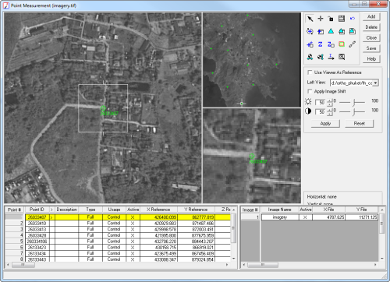This screenshot has width=390, height=282.
Task: Click the blue undo arrow icon
Action: click(x=353, y=19)
